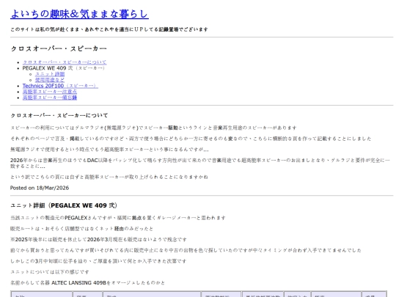Open the site title link よいちの趣味&気ままな暮らし
The image size is (396, 297).
79,14
